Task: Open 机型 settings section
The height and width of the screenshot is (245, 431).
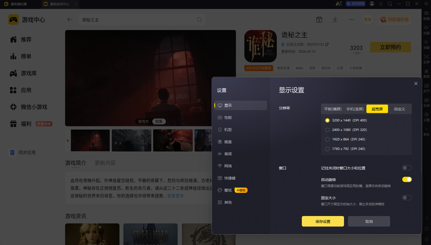Action: [x=241, y=130]
